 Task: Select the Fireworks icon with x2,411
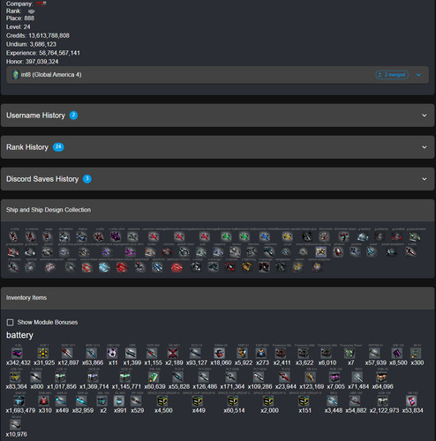[x=281, y=353]
